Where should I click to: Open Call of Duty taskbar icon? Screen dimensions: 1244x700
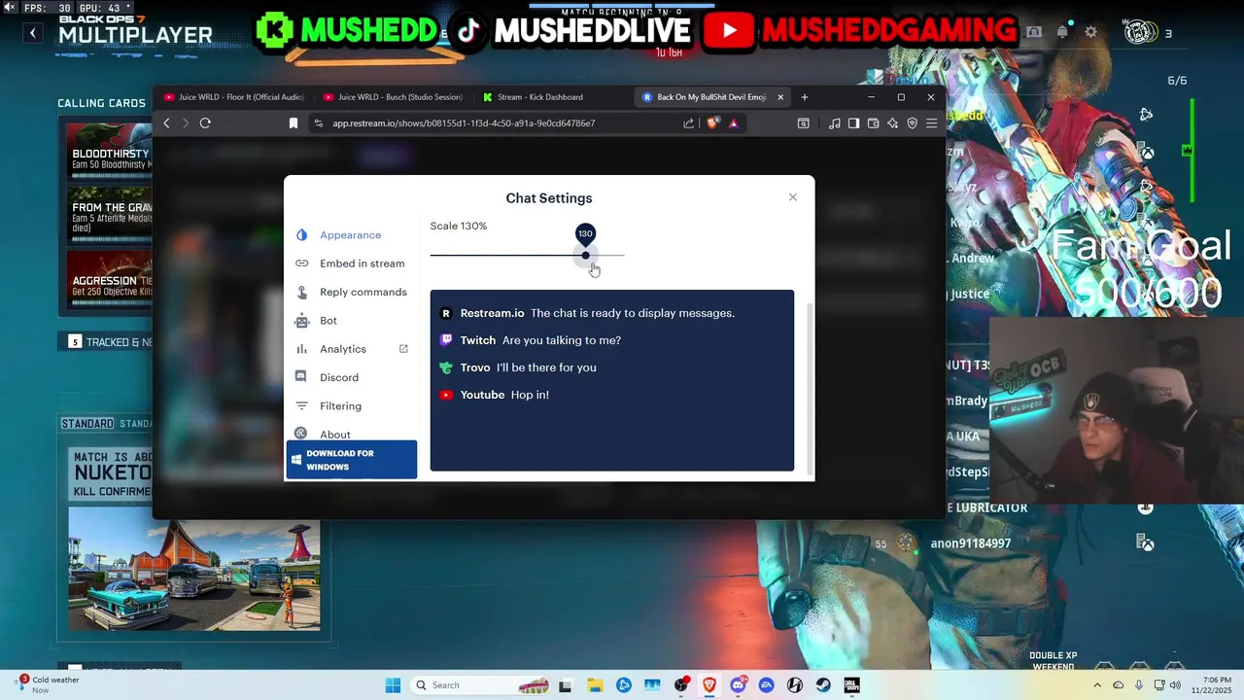click(x=851, y=685)
